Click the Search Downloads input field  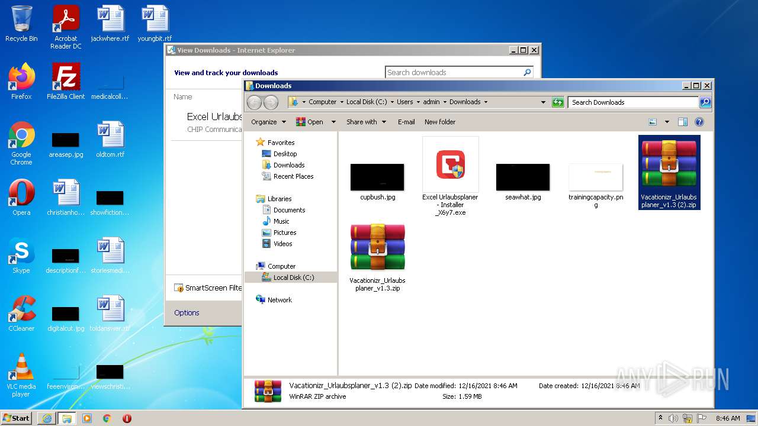(633, 102)
